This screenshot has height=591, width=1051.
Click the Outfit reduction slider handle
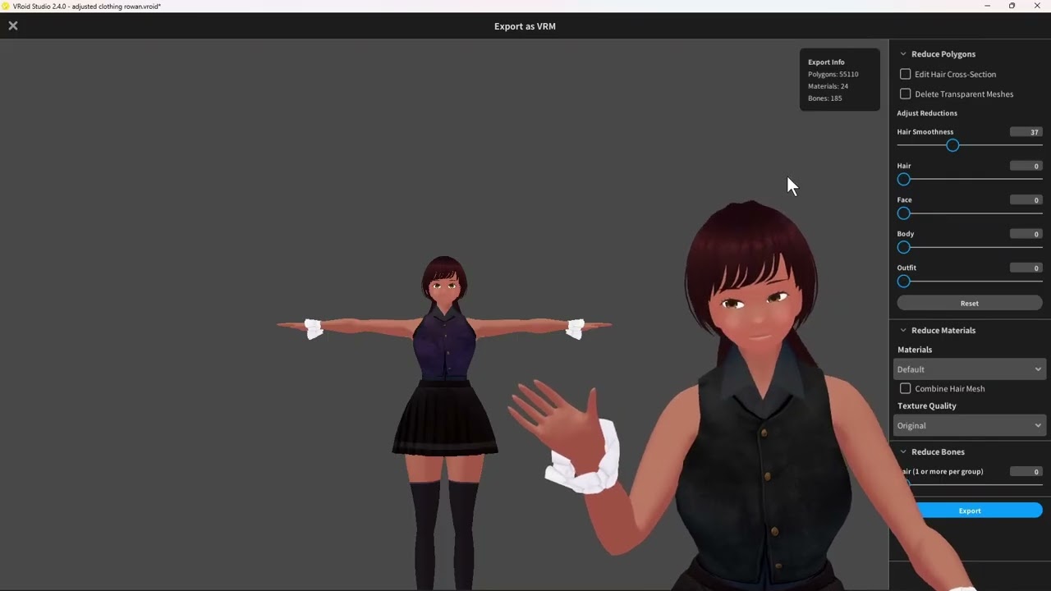point(904,282)
